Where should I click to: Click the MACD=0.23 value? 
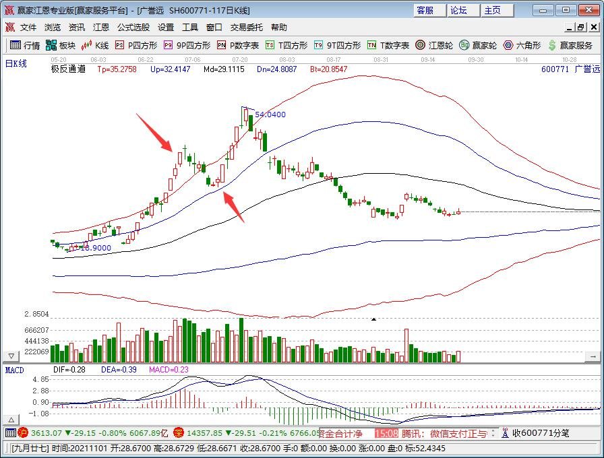[169, 370]
